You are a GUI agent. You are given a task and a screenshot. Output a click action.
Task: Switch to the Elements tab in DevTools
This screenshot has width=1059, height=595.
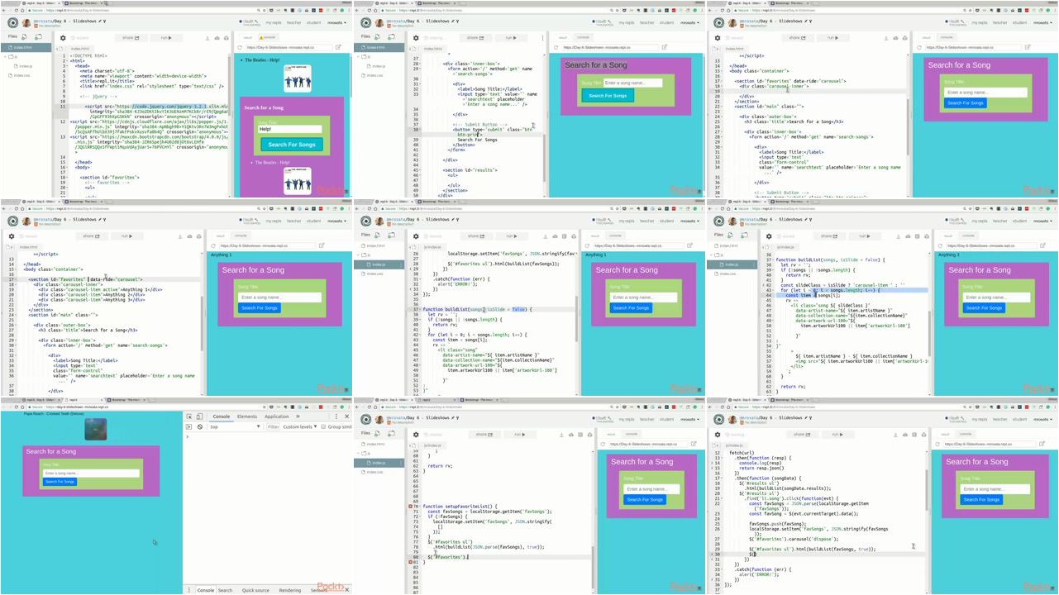point(247,416)
